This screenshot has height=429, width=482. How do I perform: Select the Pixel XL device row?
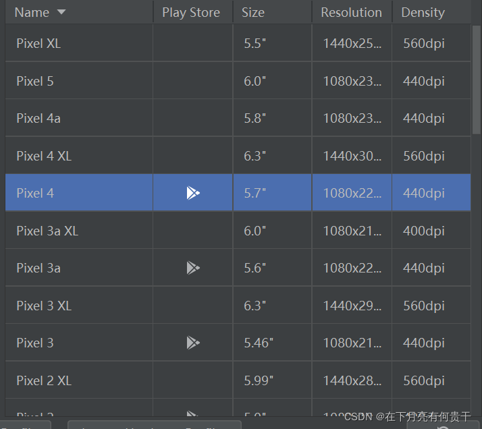[x=238, y=43]
